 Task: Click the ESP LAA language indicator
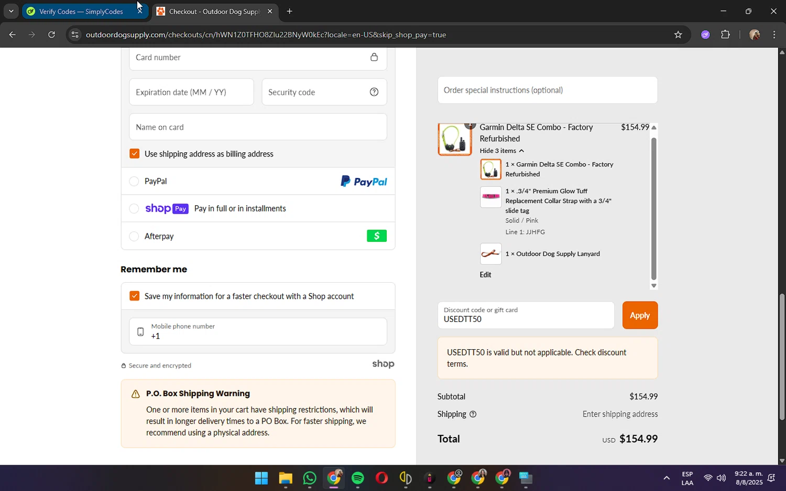coord(687,478)
